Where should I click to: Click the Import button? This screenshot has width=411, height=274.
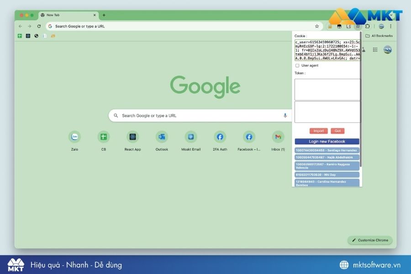tap(319, 131)
